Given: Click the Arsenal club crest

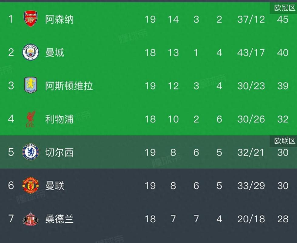Looking at the screenshot, I should (x=31, y=19).
